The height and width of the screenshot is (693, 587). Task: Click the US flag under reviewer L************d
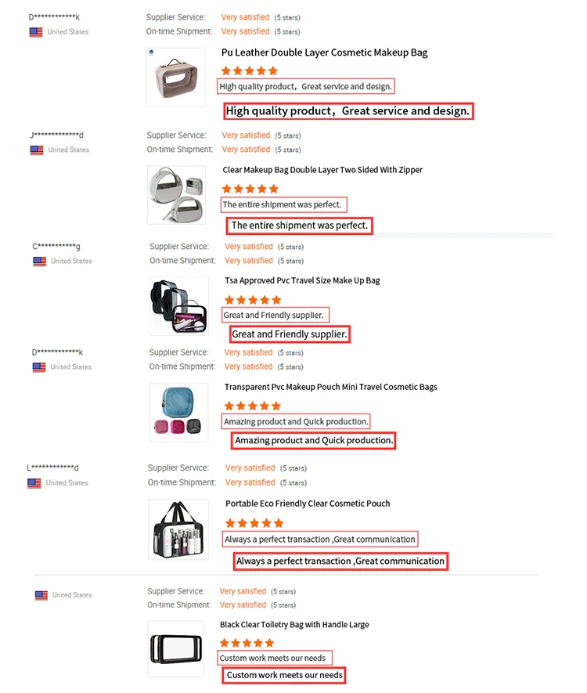click(34, 483)
